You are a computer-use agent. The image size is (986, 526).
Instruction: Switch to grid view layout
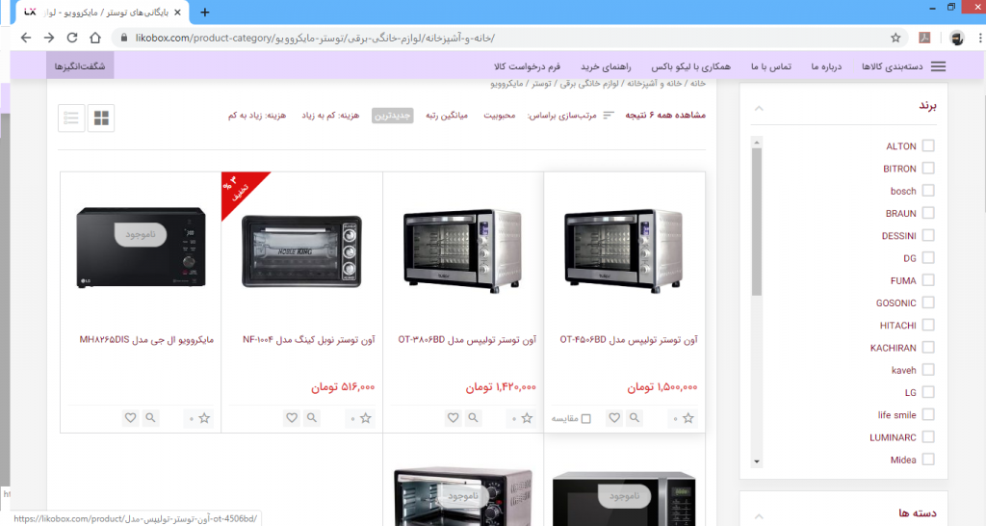coord(101,118)
